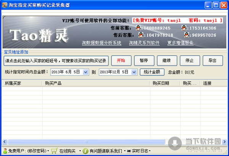This screenshot has width=229, height=156.
Task: Sort by the 所属买家 column header
Action: (22, 83)
